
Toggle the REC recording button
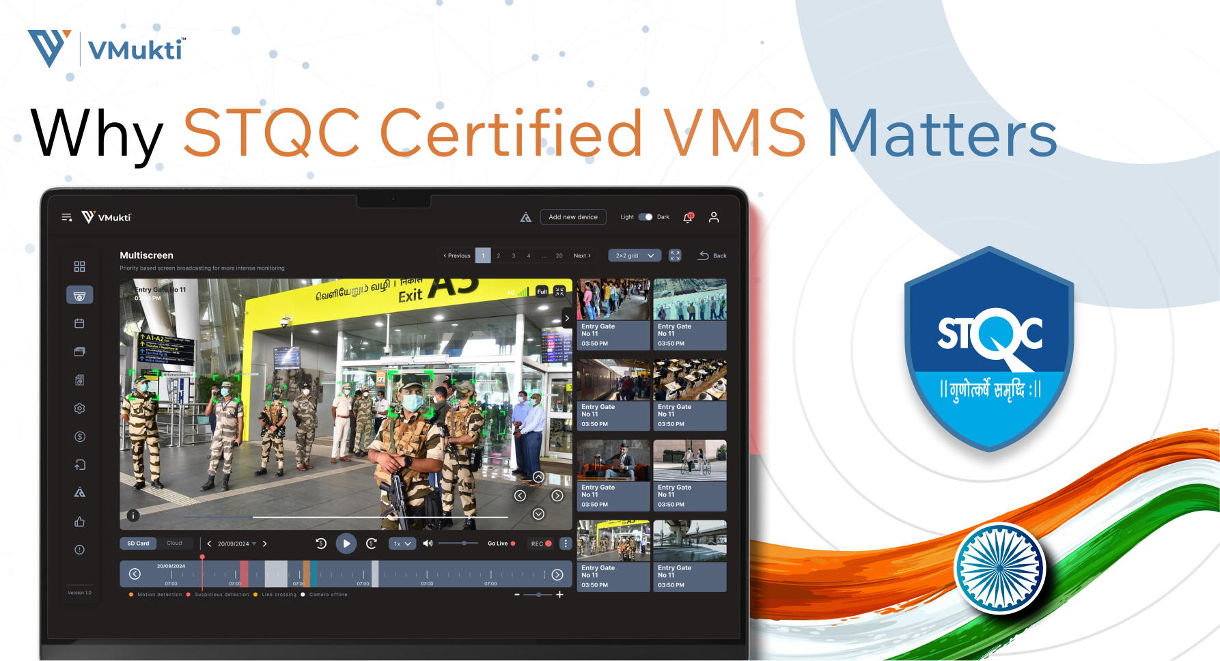click(x=541, y=544)
